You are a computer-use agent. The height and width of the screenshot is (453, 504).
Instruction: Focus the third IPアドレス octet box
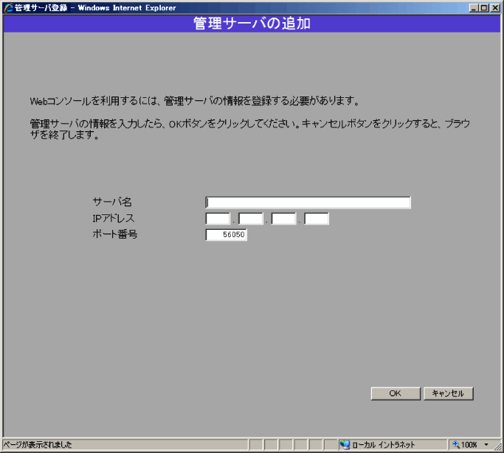(x=283, y=219)
